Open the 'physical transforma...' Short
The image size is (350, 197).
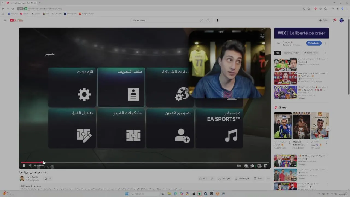[301, 126]
